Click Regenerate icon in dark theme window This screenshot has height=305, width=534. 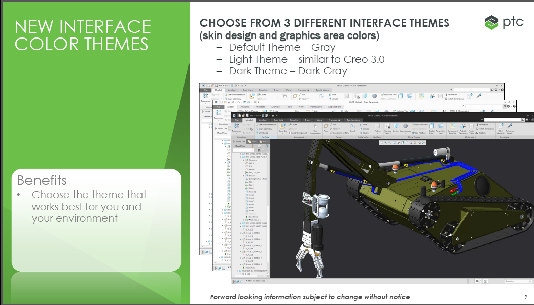[x=236, y=126]
